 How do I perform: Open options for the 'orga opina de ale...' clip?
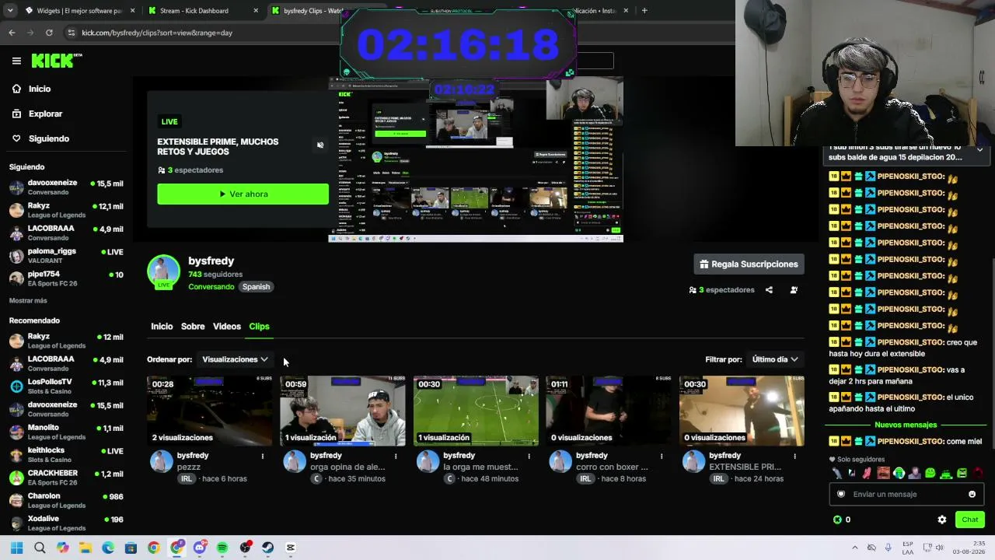coord(396,456)
